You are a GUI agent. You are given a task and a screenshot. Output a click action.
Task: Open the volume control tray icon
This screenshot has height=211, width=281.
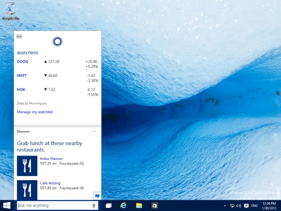238,206
